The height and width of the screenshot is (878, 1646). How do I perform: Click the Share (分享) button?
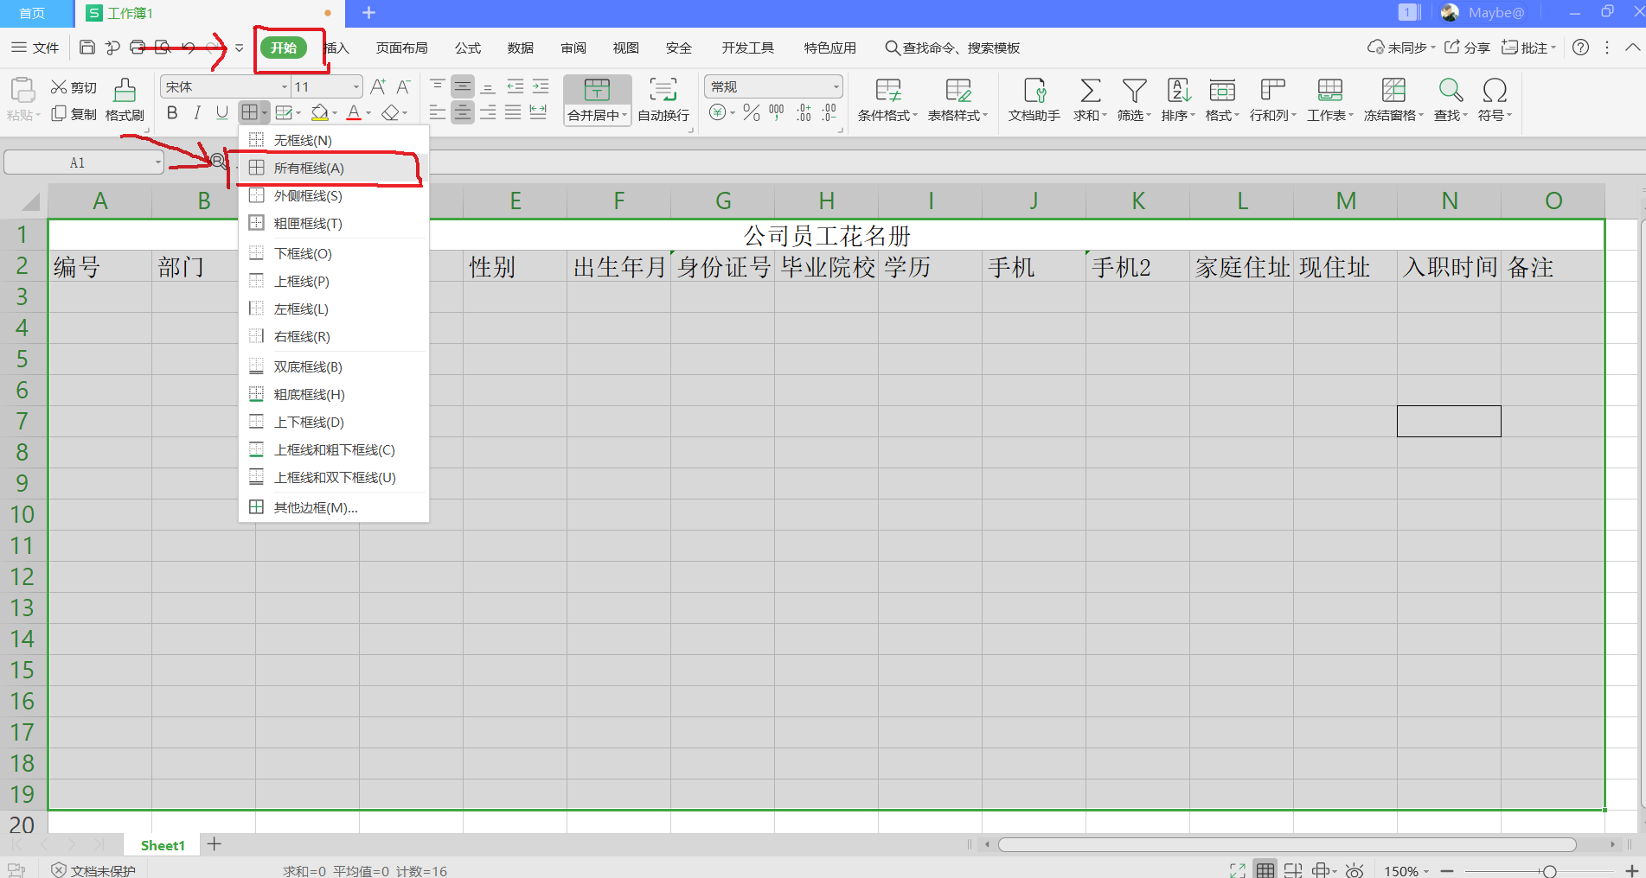(1467, 48)
